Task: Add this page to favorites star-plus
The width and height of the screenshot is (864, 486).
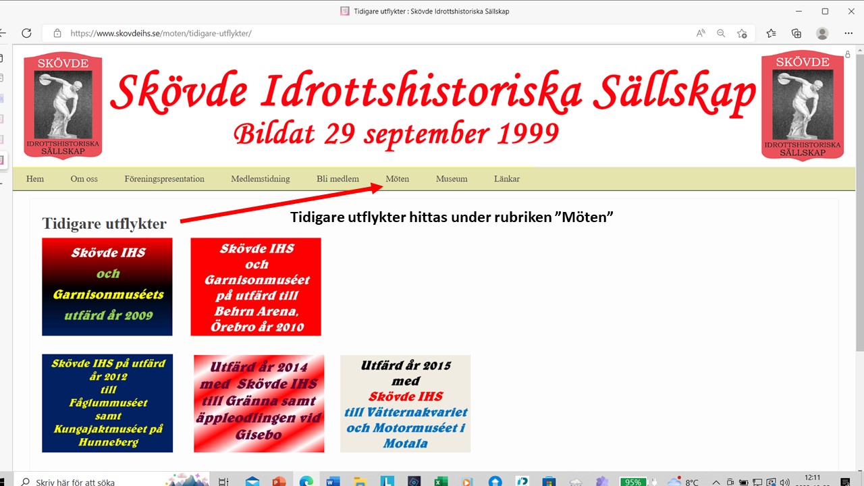Action: point(742,33)
